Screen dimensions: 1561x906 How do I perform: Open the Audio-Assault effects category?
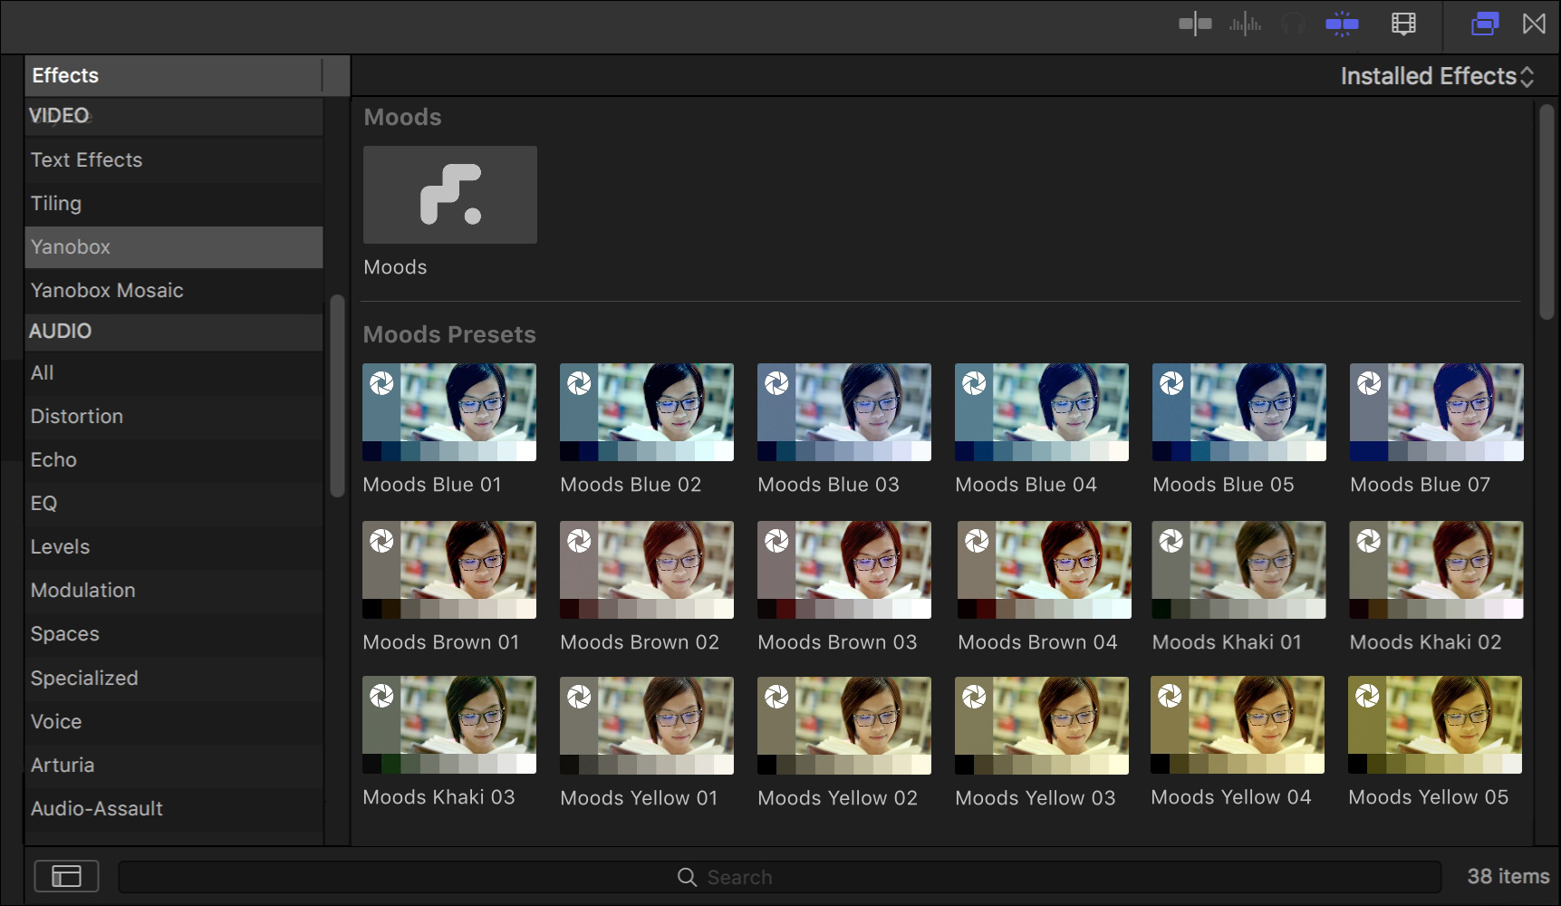(97, 808)
